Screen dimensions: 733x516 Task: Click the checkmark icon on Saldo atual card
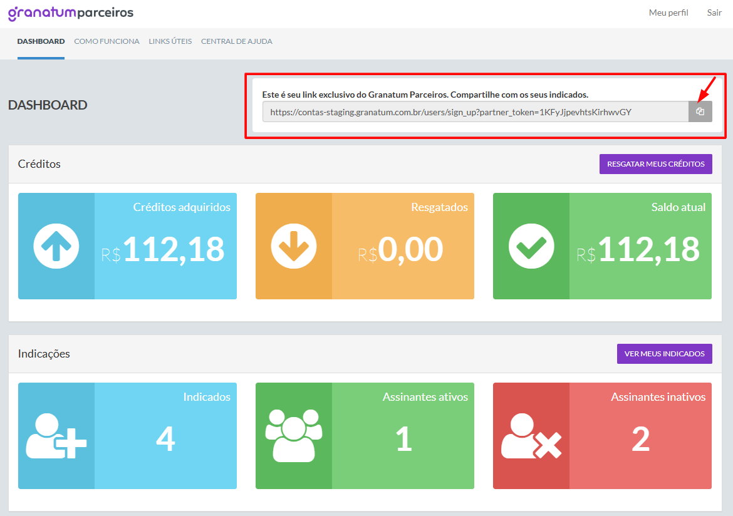click(x=531, y=246)
